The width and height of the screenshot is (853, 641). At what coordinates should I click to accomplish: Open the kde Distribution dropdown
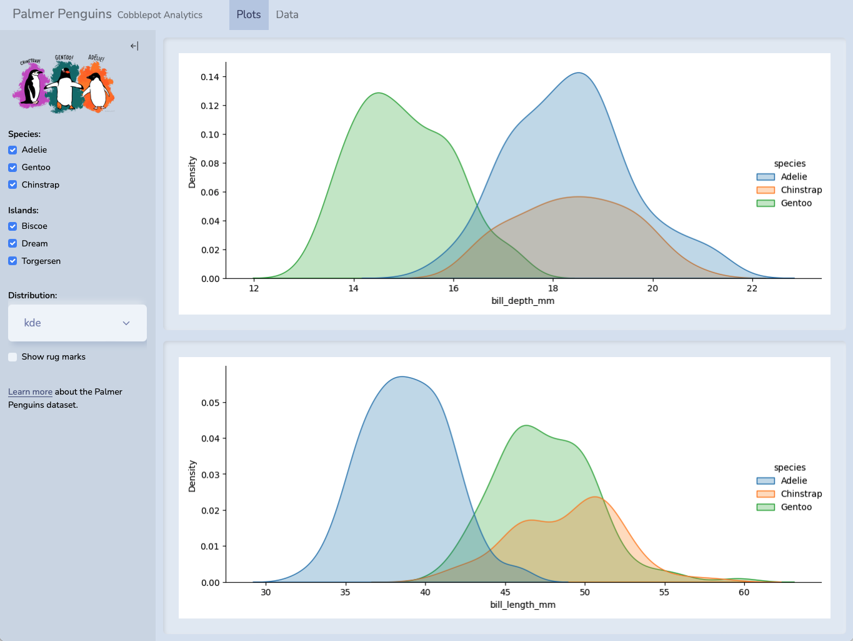[x=77, y=323]
